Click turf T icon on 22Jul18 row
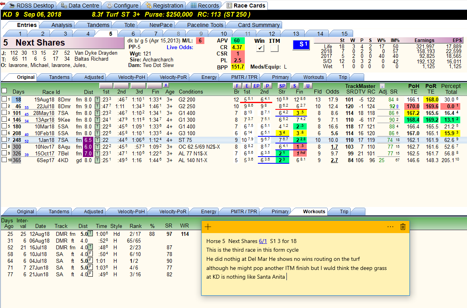467x308 pixels. [x=97, y=106]
